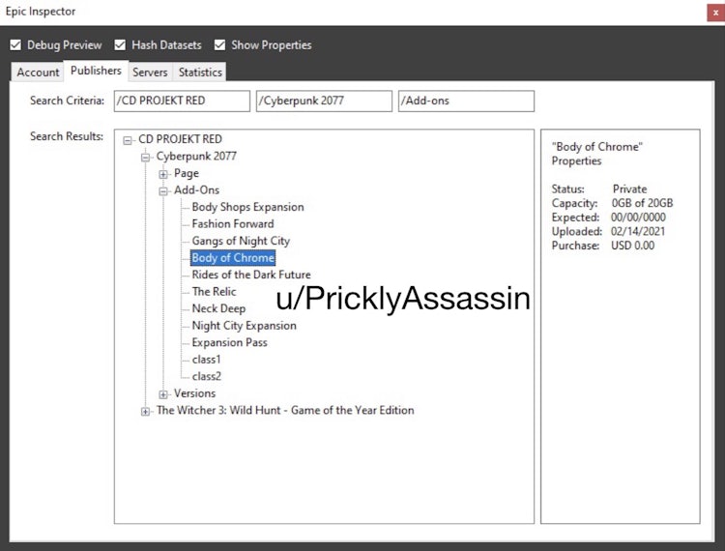This screenshot has width=725, height=551.
Task: Select Rides of the Dark Future
Action: point(251,275)
